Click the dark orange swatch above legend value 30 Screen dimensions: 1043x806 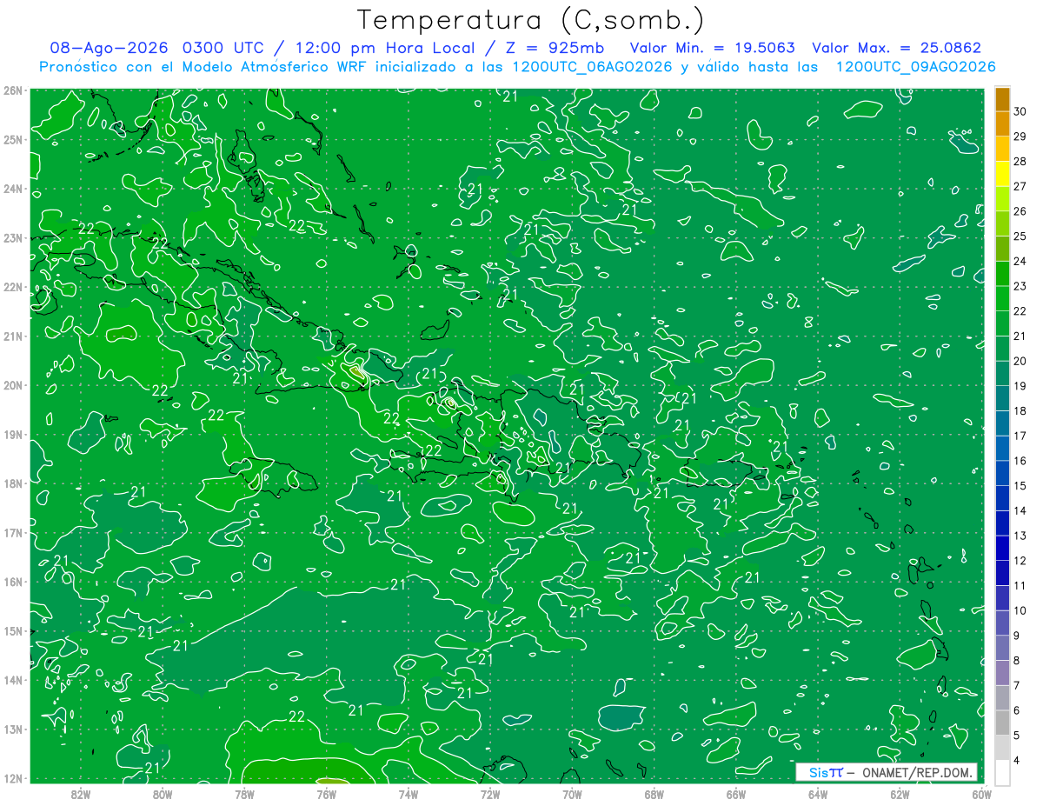pyautogui.click(x=1002, y=99)
